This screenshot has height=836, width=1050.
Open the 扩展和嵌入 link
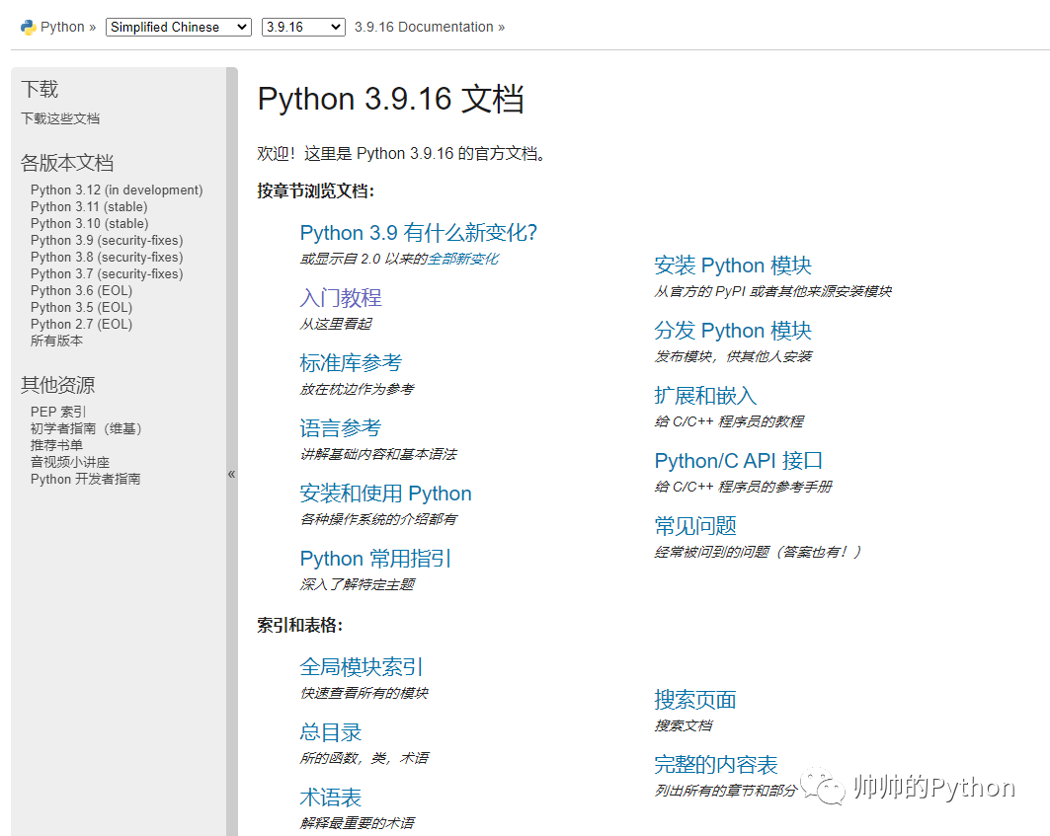tap(706, 396)
